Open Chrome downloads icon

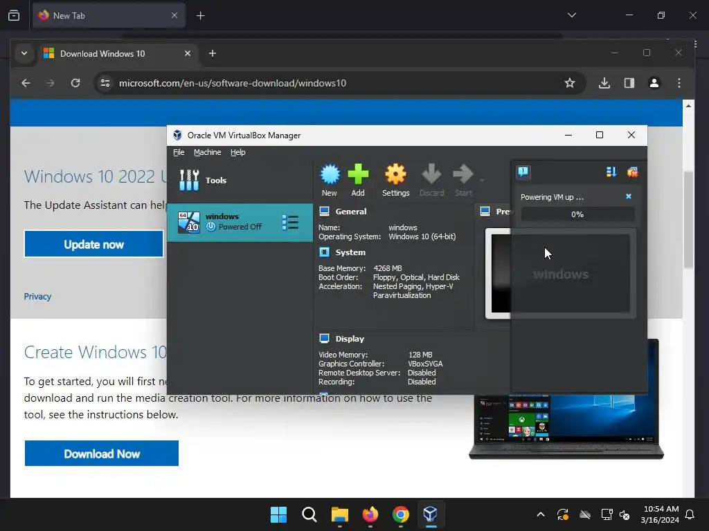coord(604,83)
